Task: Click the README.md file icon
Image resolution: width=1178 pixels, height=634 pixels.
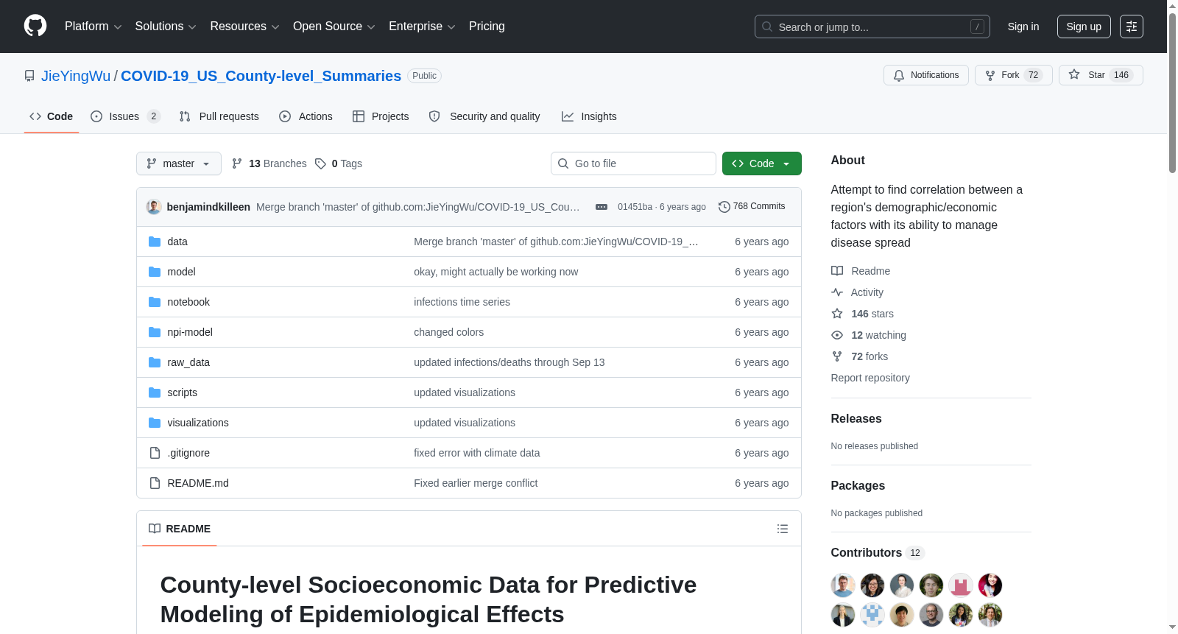Action: click(x=155, y=483)
